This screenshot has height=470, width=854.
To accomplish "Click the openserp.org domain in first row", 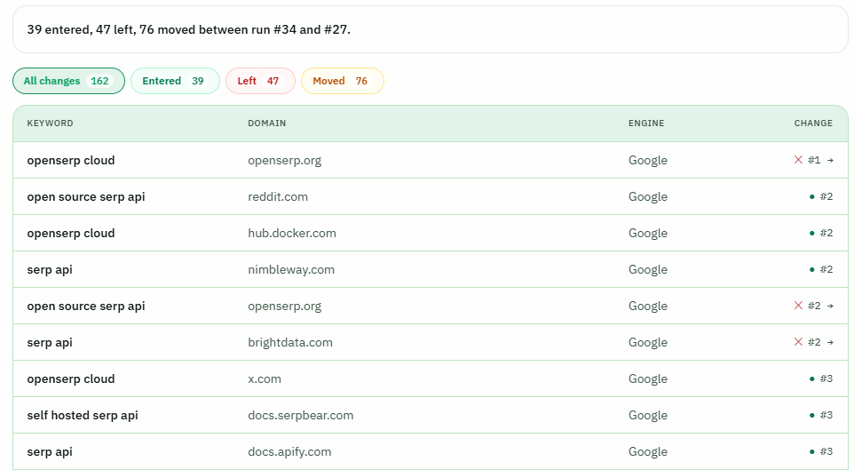I will pyautogui.click(x=284, y=160).
